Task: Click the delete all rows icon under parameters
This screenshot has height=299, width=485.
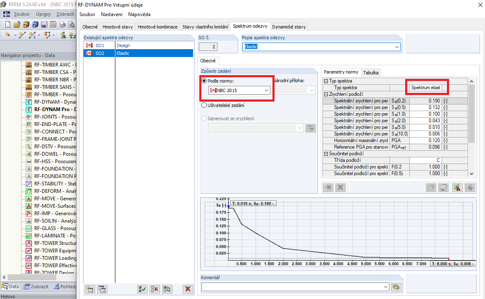Action: click(340, 187)
